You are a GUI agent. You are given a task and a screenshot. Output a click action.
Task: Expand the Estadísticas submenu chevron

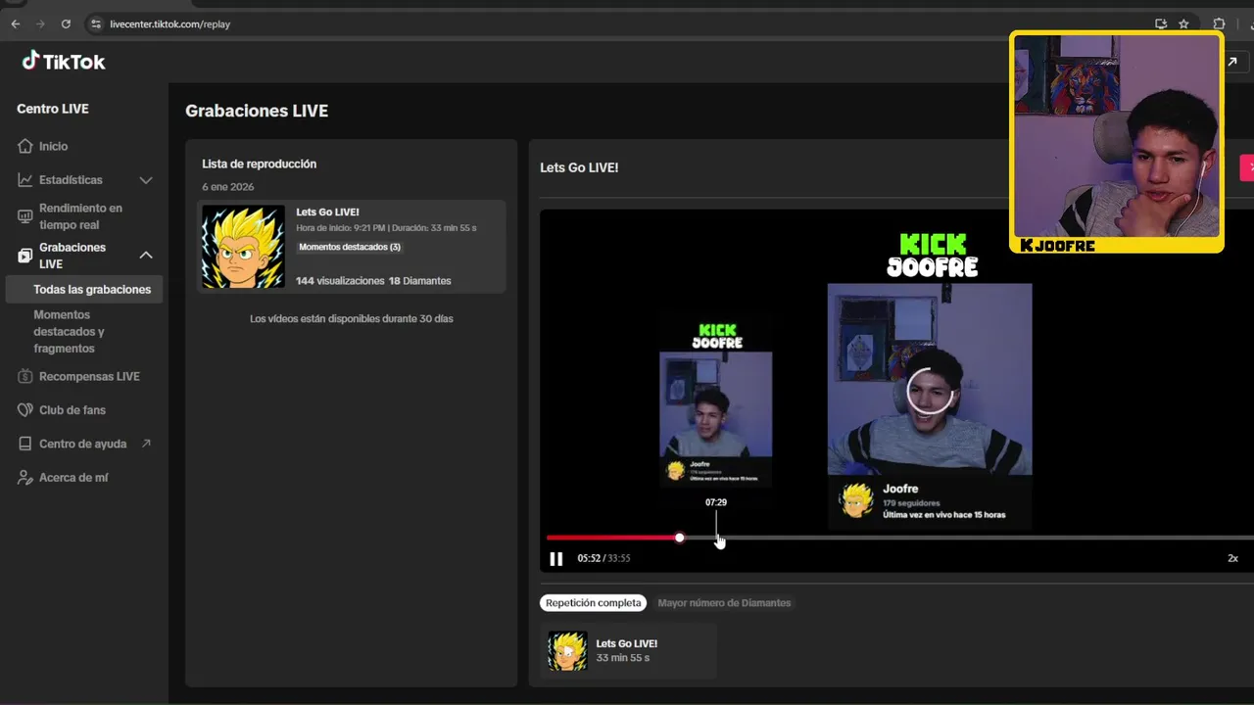(146, 180)
